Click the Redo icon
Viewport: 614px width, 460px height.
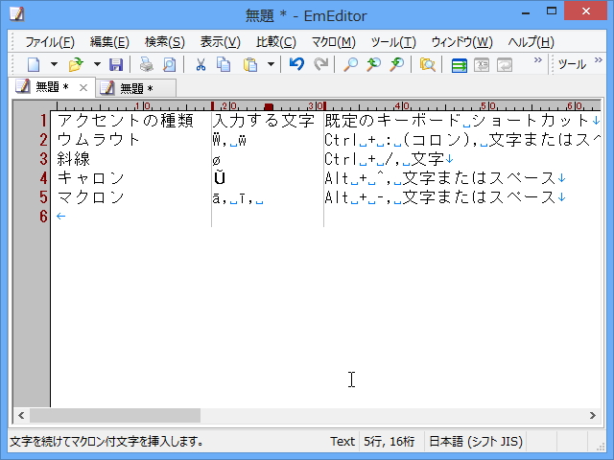[x=320, y=64]
